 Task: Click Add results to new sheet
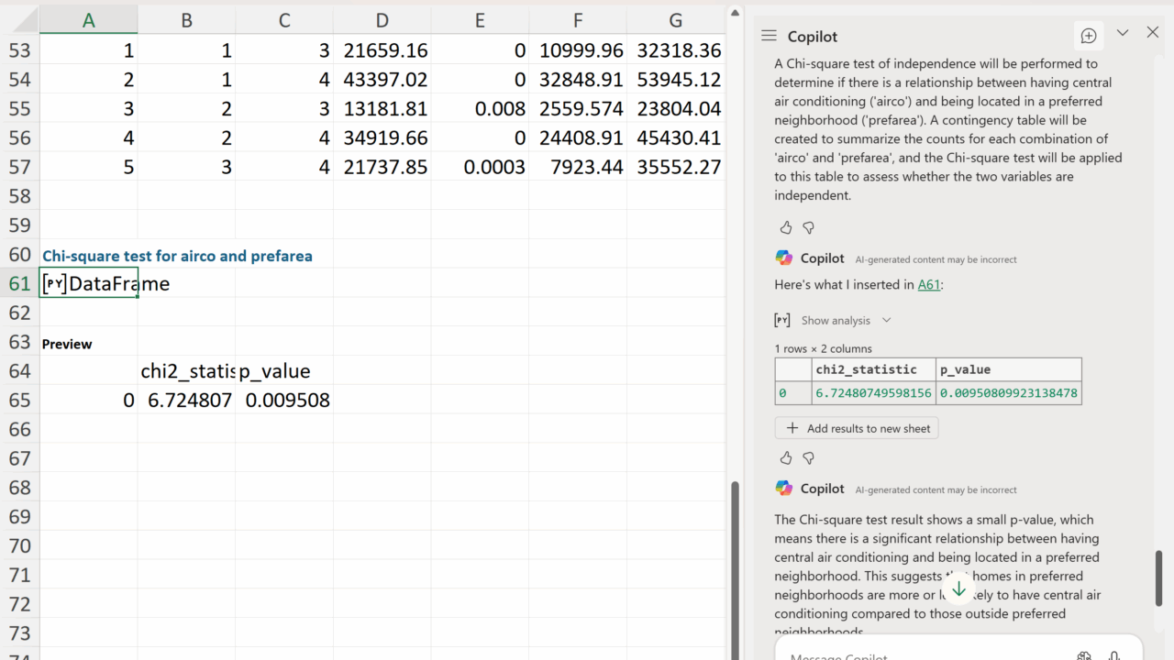pyautogui.click(x=857, y=428)
